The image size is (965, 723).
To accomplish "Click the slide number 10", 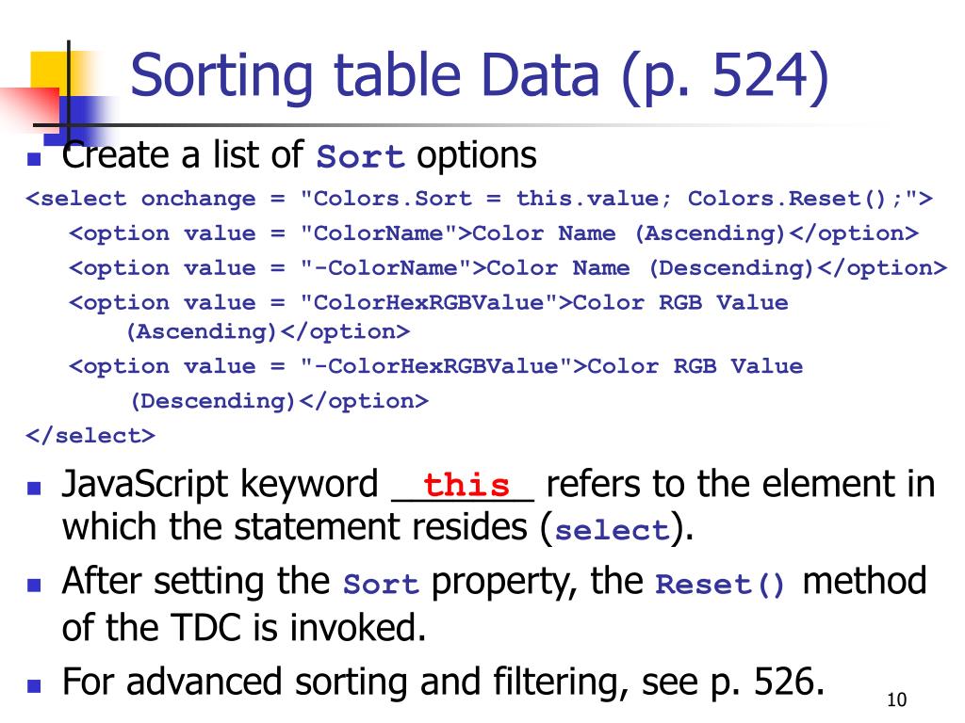I will [x=897, y=699].
